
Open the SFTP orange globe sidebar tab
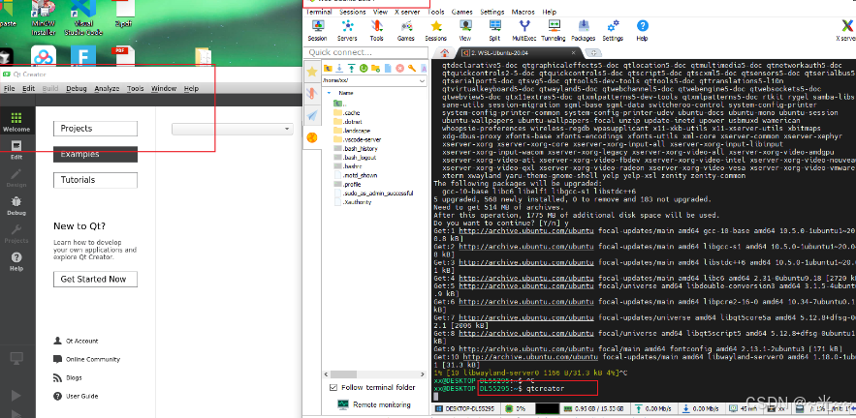click(312, 137)
